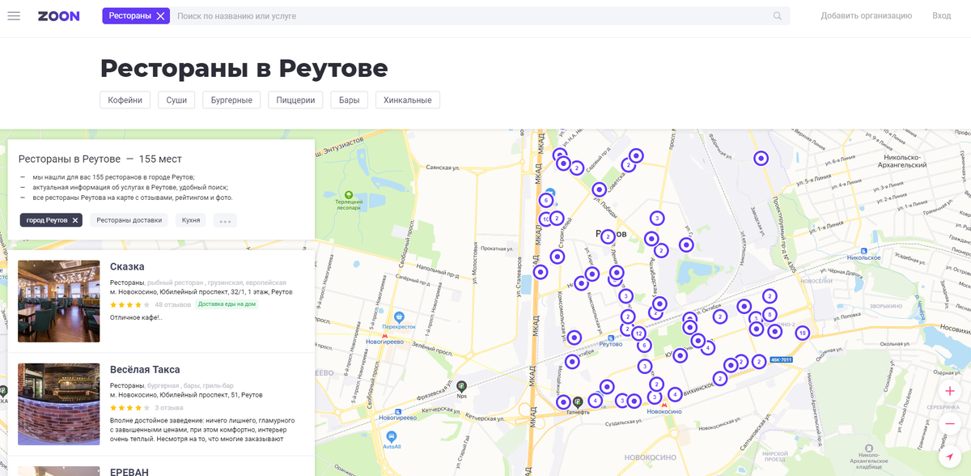
Task: Click the map geolocation arrow button
Action: pos(950,457)
